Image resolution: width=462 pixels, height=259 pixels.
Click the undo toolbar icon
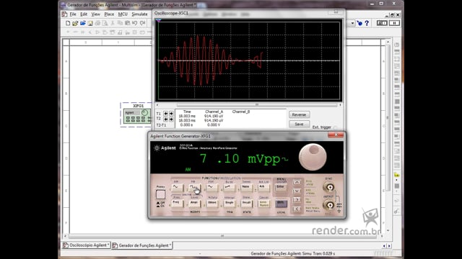coord(135,23)
